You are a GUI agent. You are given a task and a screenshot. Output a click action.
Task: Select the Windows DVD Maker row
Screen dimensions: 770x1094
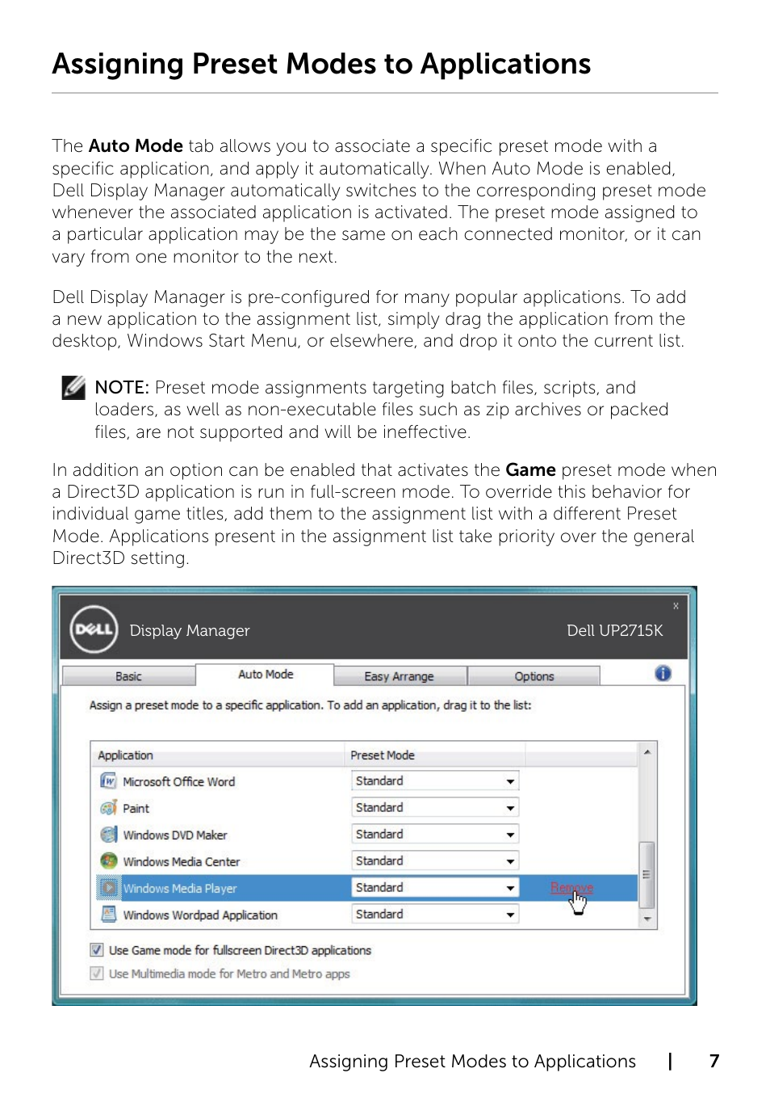coord(365,835)
